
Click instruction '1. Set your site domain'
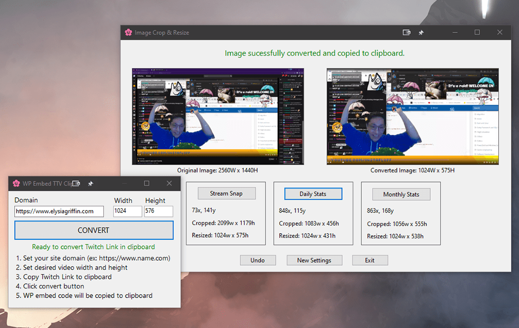coord(93,258)
